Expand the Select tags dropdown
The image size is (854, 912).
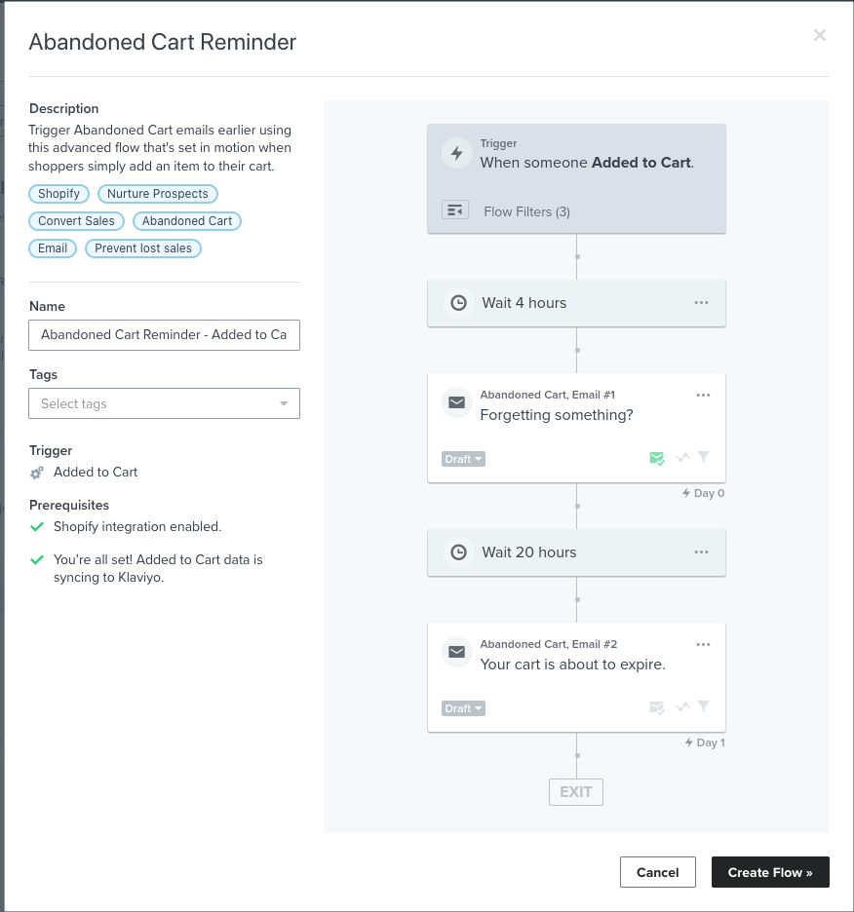tap(164, 403)
